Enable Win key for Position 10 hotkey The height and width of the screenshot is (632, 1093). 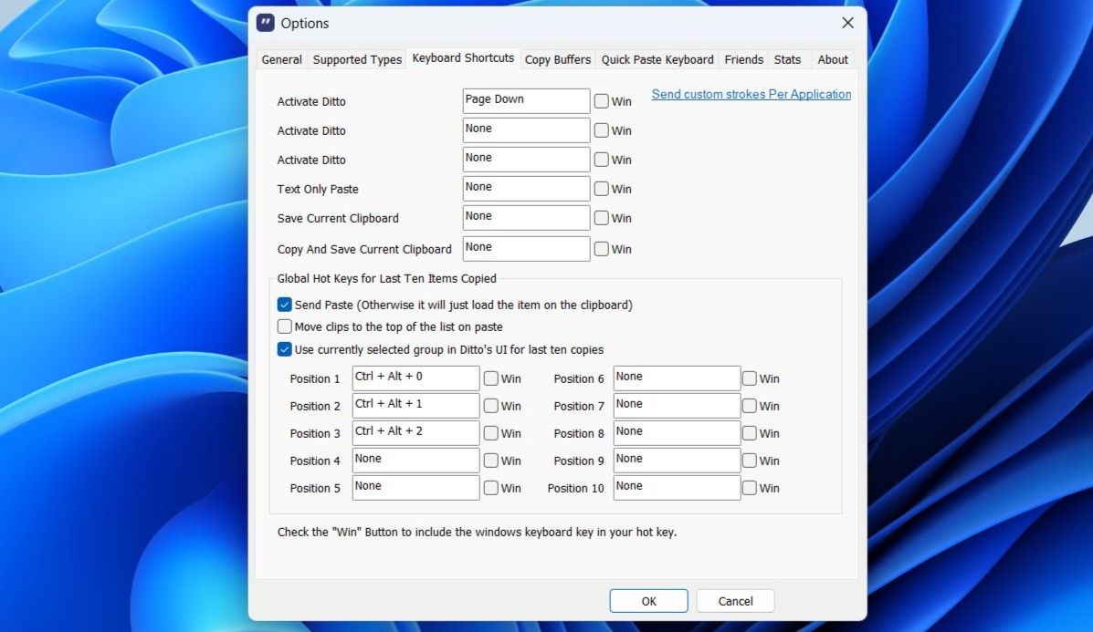(750, 487)
